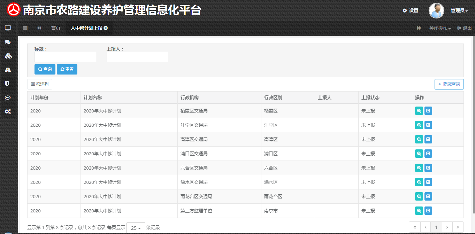View details for 高淳区交通局 row
The width and height of the screenshot is (475, 234).
419,139
